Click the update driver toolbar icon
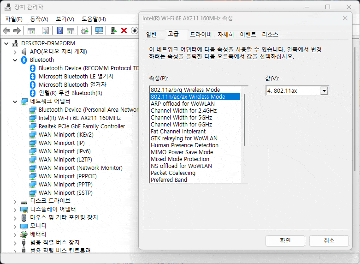The height and width of the screenshot is (264, 360). [x=113, y=30]
